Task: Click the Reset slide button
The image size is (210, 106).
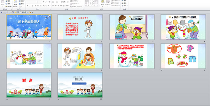Action: [x=21, y=4]
